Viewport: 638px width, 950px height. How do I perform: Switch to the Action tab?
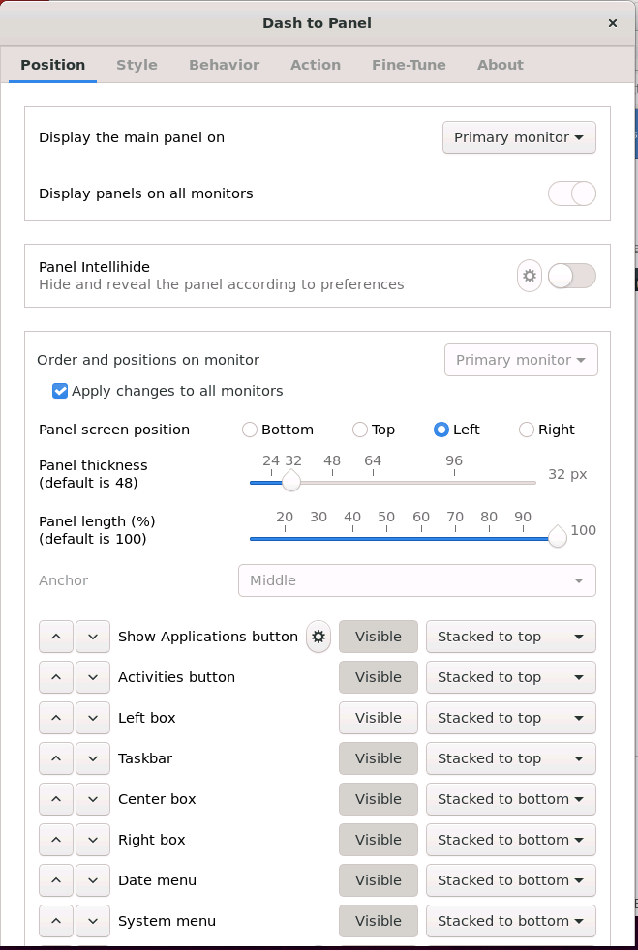pos(316,65)
